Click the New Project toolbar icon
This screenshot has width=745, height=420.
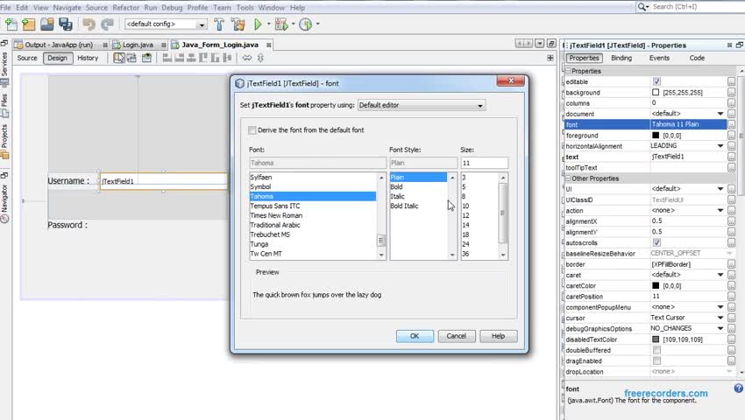coord(29,24)
